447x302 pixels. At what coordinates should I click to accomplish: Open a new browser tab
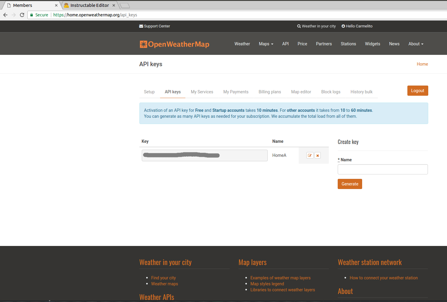pos(125,5)
